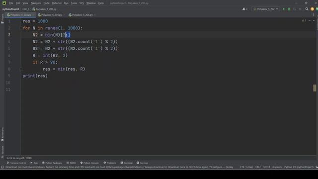This screenshot has height=179, width=318.
Task: Click the line R = int(R2, 2)
Action: pyautogui.click(x=50, y=55)
